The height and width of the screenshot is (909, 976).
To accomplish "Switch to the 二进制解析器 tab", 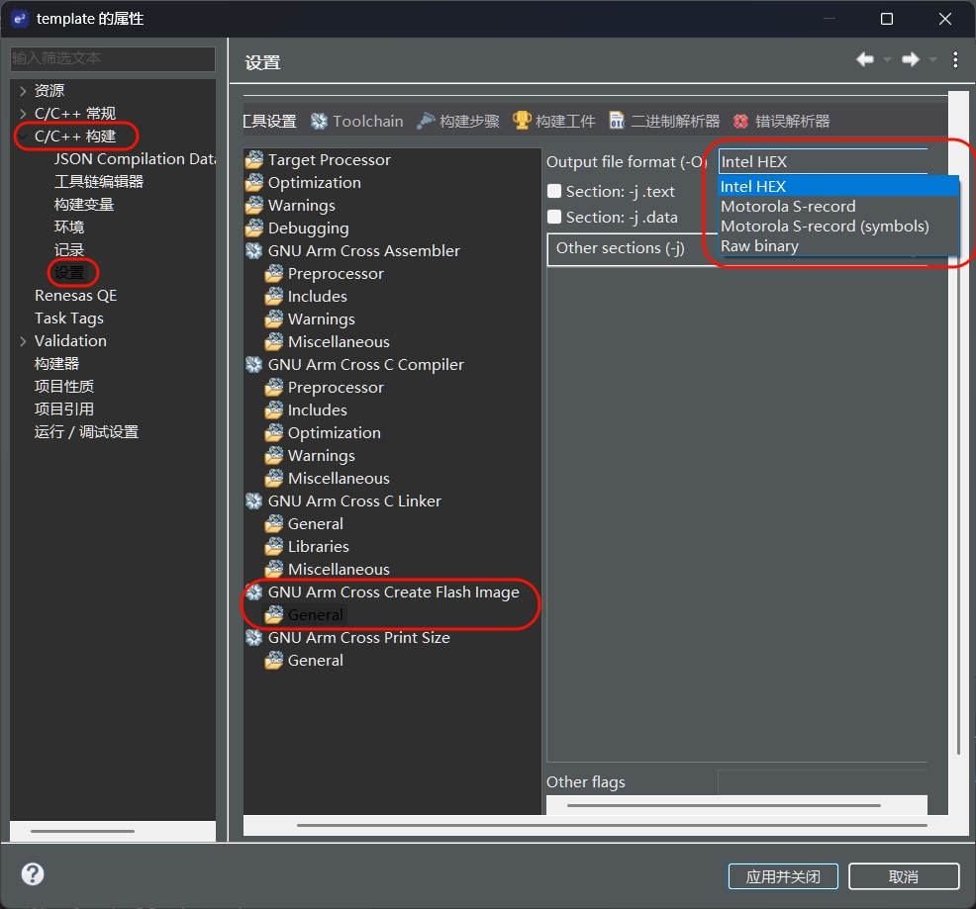I will pyautogui.click(x=664, y=122).
